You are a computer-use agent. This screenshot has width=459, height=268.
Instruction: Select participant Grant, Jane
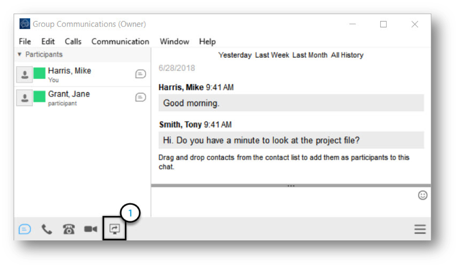(83, 98)
